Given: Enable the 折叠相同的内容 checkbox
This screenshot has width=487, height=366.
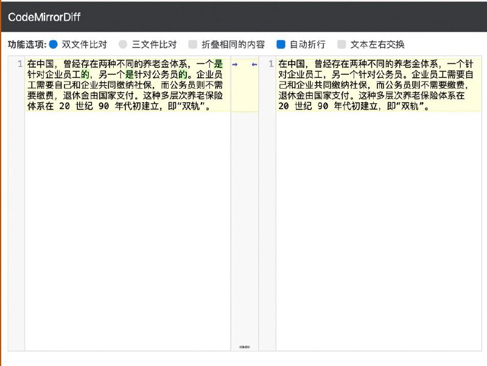Looking at the screenshot, I should pos(192,44).
